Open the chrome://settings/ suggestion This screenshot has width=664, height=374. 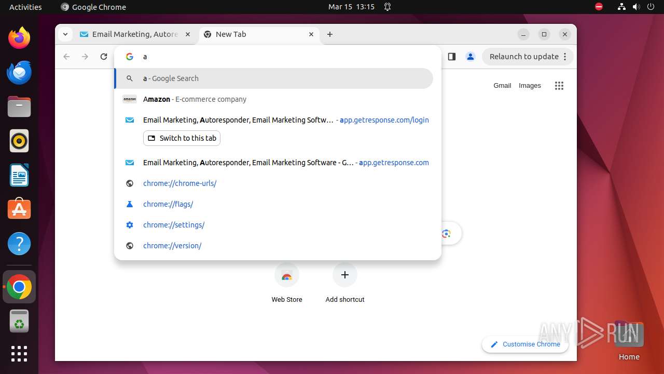(x=273, y=225)
